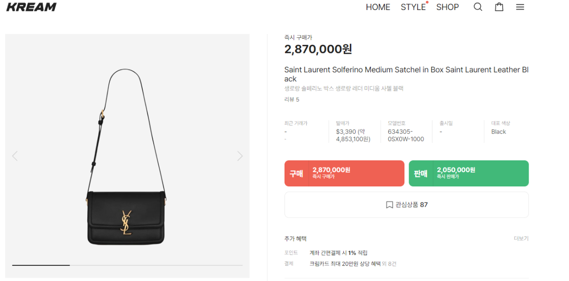Show previous product image arrow
The height and width of the screenshot is (281, 569).
pos(15,156)
